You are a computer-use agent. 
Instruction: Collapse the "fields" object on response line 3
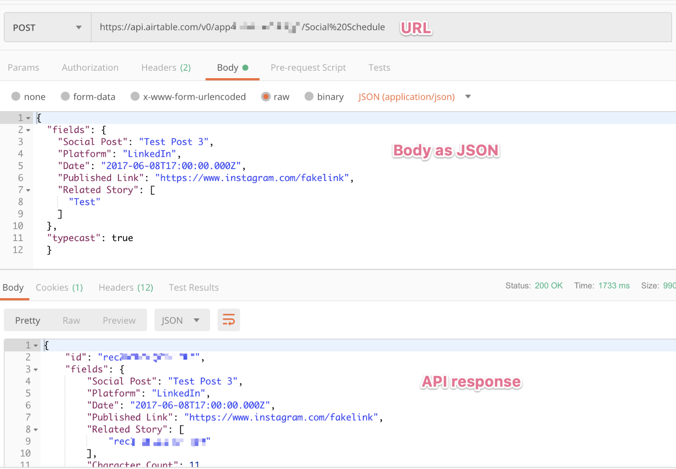pyautogui.click(x=36, y=370)
